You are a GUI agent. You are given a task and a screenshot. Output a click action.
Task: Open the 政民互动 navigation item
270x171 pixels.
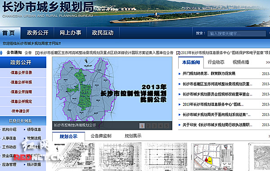103,33
